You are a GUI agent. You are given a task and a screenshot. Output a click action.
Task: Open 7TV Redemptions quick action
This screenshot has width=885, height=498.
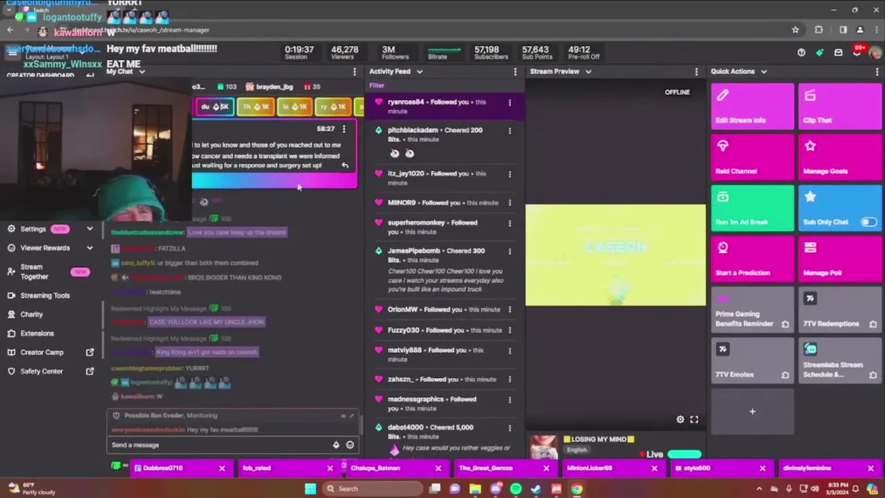coord(839,310)
